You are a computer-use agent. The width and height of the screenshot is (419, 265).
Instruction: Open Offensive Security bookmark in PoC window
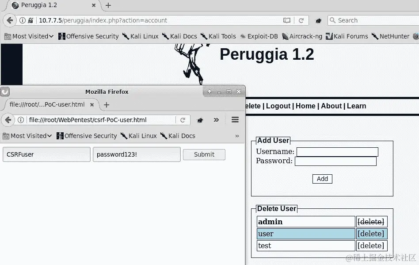[x=87, y=136]
